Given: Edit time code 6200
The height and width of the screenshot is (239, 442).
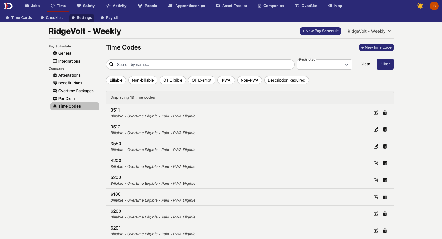Looking at the screenshot, I should (376, 214).
